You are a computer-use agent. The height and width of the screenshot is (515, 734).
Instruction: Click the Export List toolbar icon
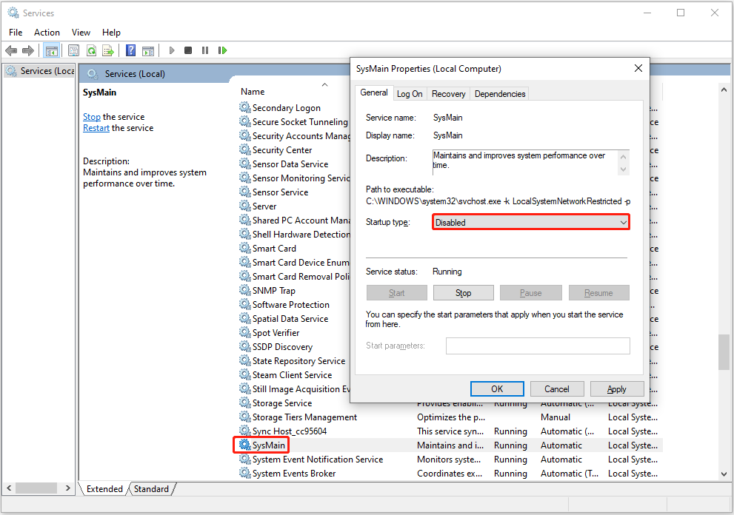point(108,50)
